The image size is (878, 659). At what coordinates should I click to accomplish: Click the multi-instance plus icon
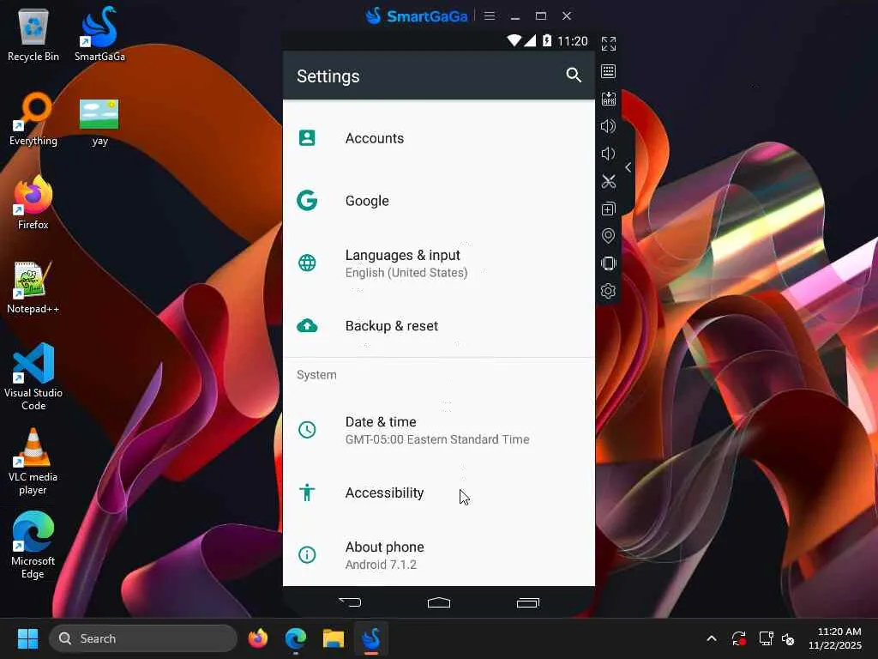pos(609,209)
